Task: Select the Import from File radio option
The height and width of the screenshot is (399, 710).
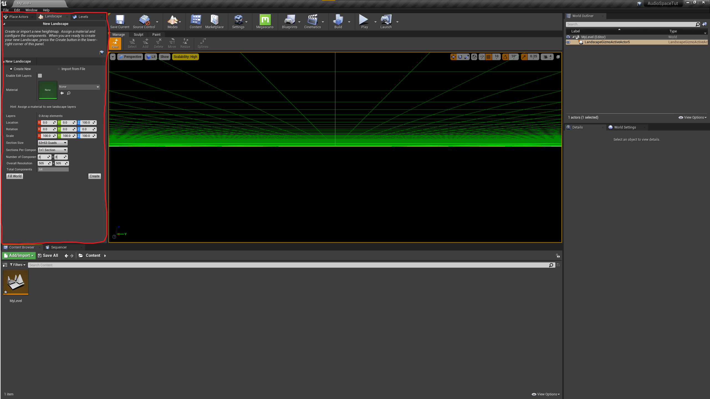Action: tap(59, 69)
